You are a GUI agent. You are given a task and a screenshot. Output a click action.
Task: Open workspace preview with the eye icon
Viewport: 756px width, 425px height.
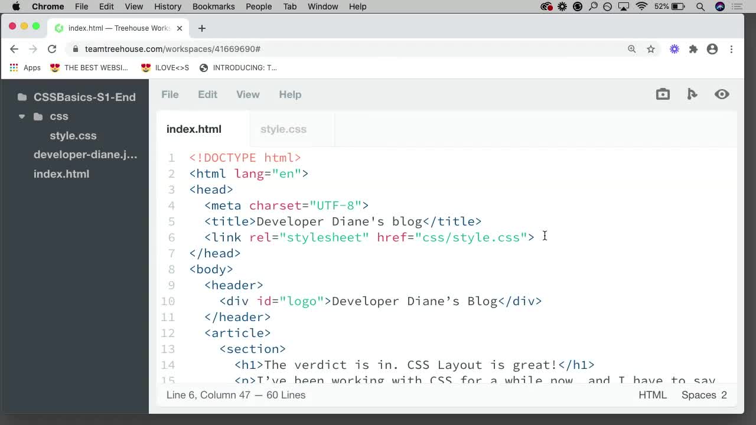[722, 94]
